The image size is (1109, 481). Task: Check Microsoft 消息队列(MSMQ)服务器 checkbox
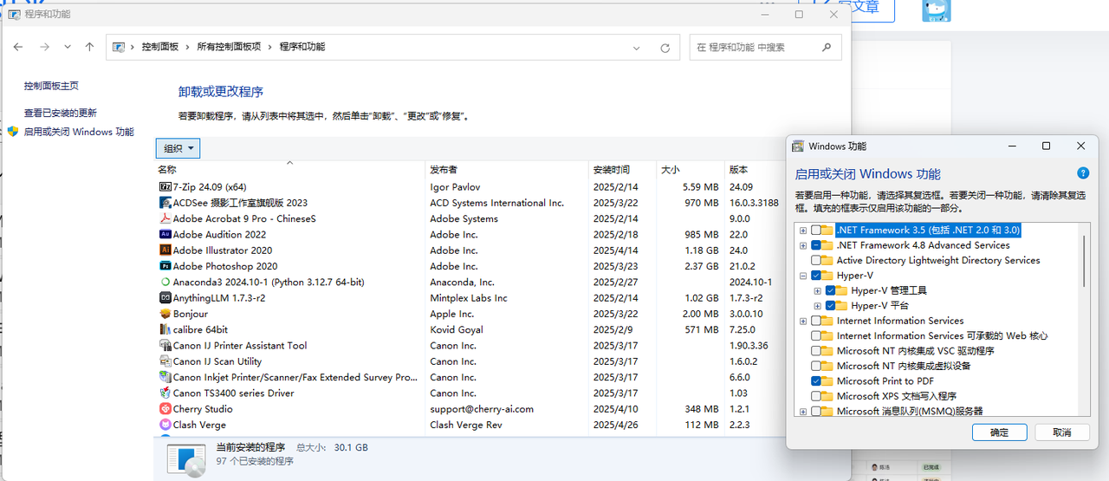(x=816, y=412)
